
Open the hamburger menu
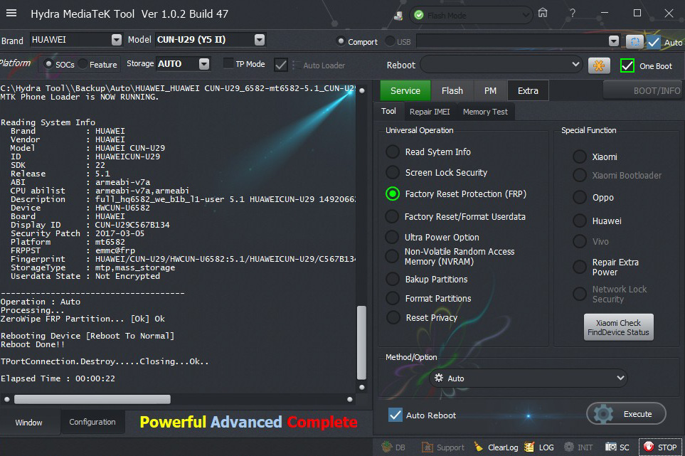pyautogui.click(x=11, y=13)
